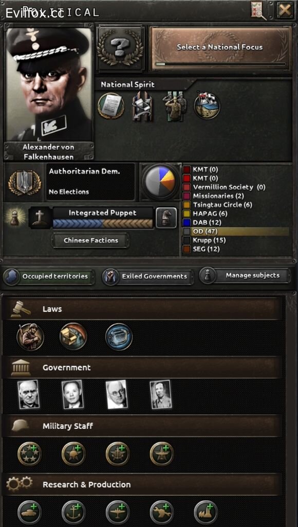Viewport: 298px width, 527px height.
Task: Select OD (47) party entry
Action: click(236, 231)
